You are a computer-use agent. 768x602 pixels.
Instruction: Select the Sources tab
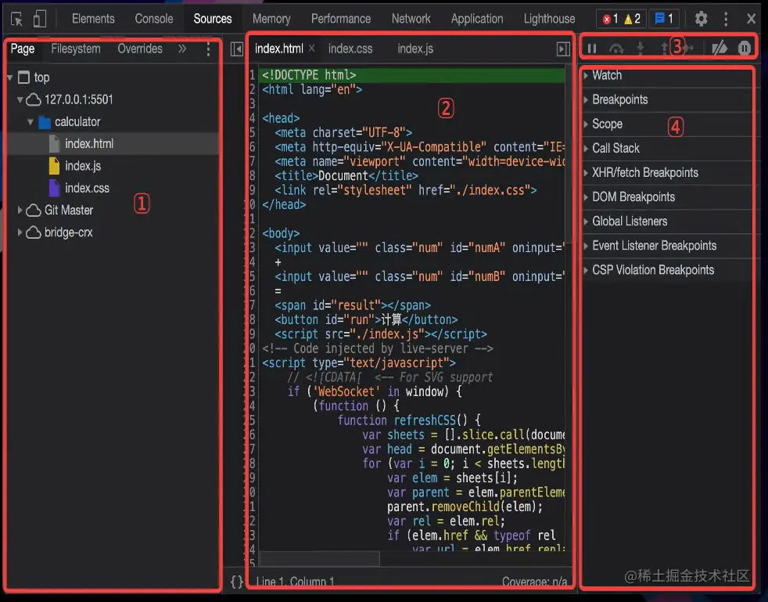click(x=213, y=19)
